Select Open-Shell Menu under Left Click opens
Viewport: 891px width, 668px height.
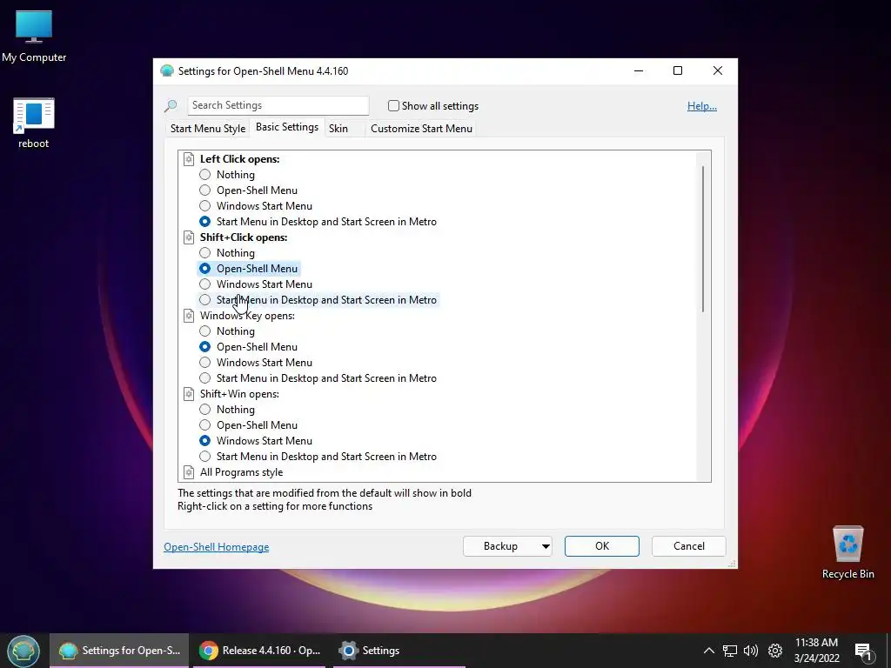(x=205, y=190)
